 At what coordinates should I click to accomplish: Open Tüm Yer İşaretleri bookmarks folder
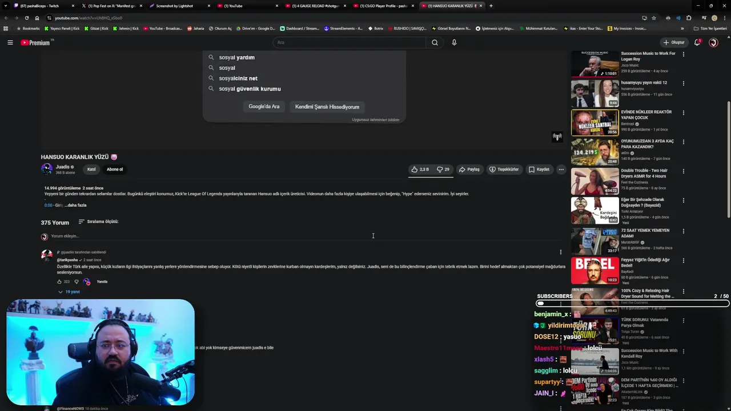click(710, 29)
